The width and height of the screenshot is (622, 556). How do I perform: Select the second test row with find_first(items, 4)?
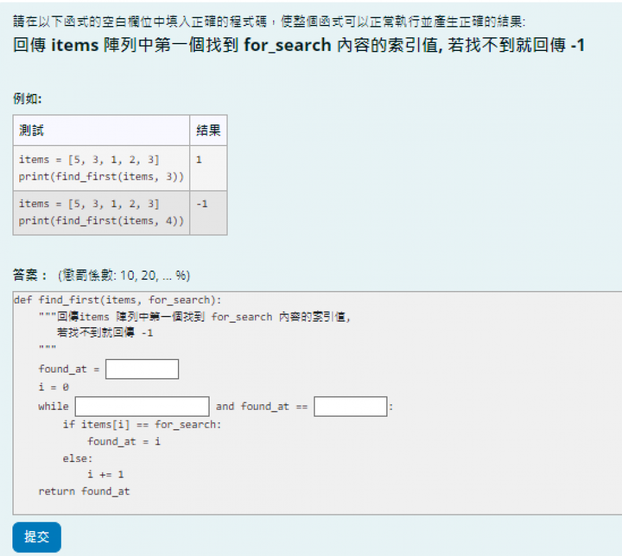click(101, 212)
